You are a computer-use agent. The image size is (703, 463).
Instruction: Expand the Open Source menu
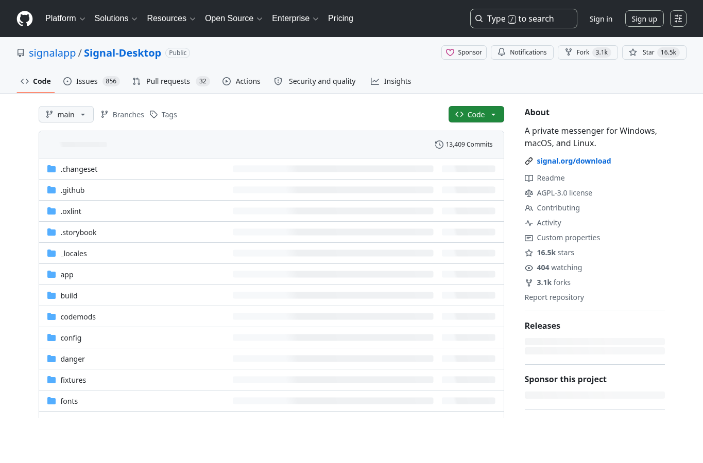coord(234,19)
